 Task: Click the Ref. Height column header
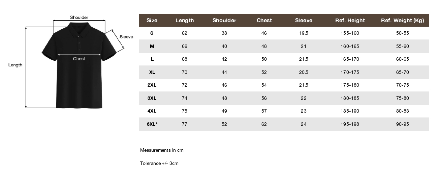coord(350,21)
